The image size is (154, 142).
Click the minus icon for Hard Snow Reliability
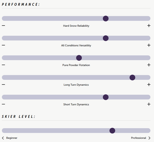pyautogui.click(x=3, y=26)
